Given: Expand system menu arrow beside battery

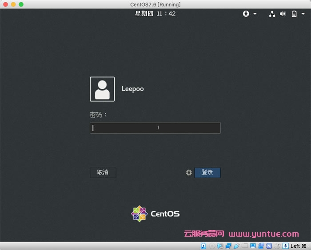Looking at the screenshot, I should pyautogui.click(x=303, y=14).
